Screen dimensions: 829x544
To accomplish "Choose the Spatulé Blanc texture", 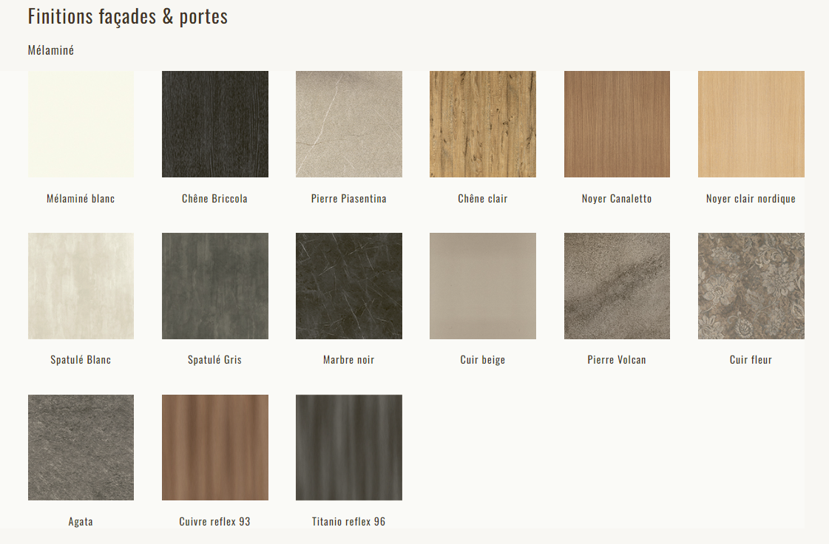I will [81, 286].
